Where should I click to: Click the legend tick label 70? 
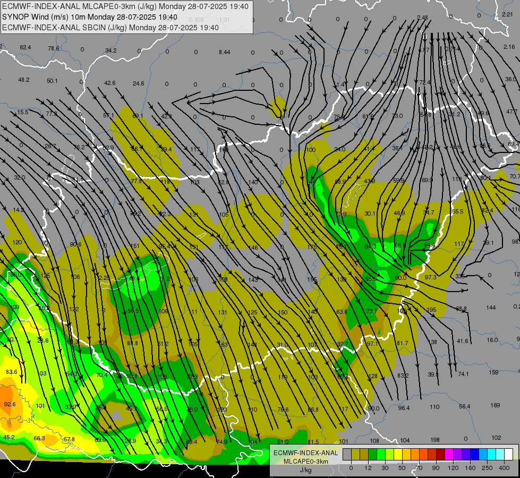[419, 468]
